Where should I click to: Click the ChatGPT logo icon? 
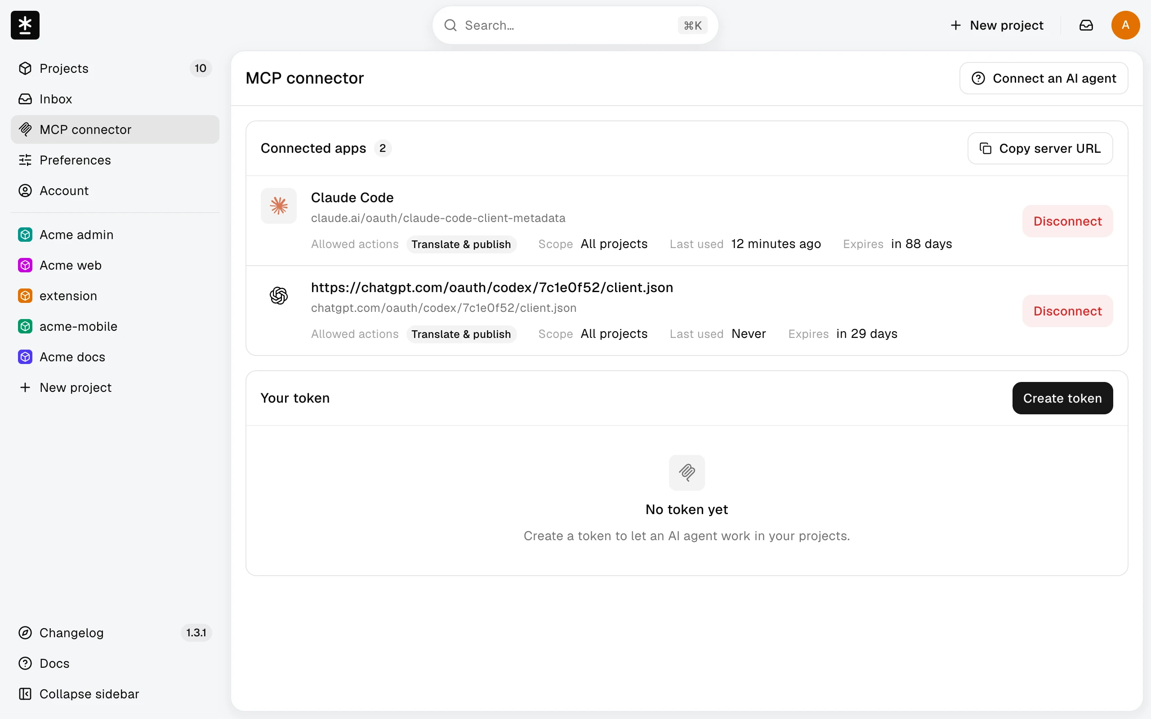click(x=279, y=296)
